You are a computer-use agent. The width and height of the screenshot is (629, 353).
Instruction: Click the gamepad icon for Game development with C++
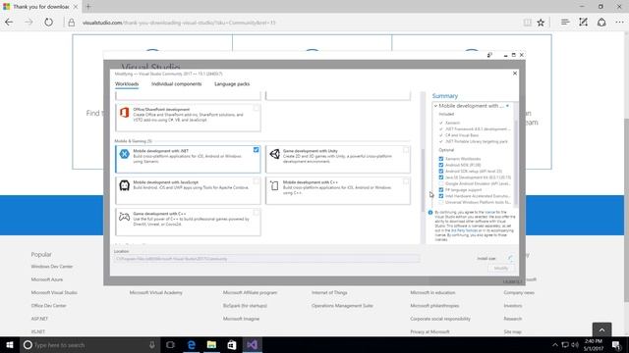coord(125,217)
